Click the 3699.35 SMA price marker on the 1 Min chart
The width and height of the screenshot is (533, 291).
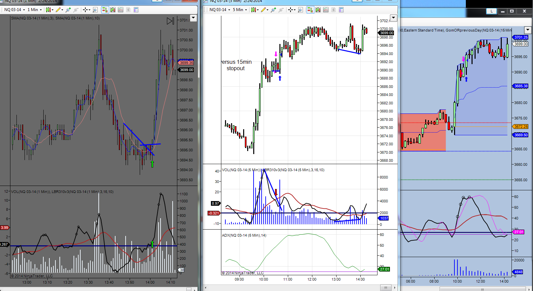coord(186,63)
